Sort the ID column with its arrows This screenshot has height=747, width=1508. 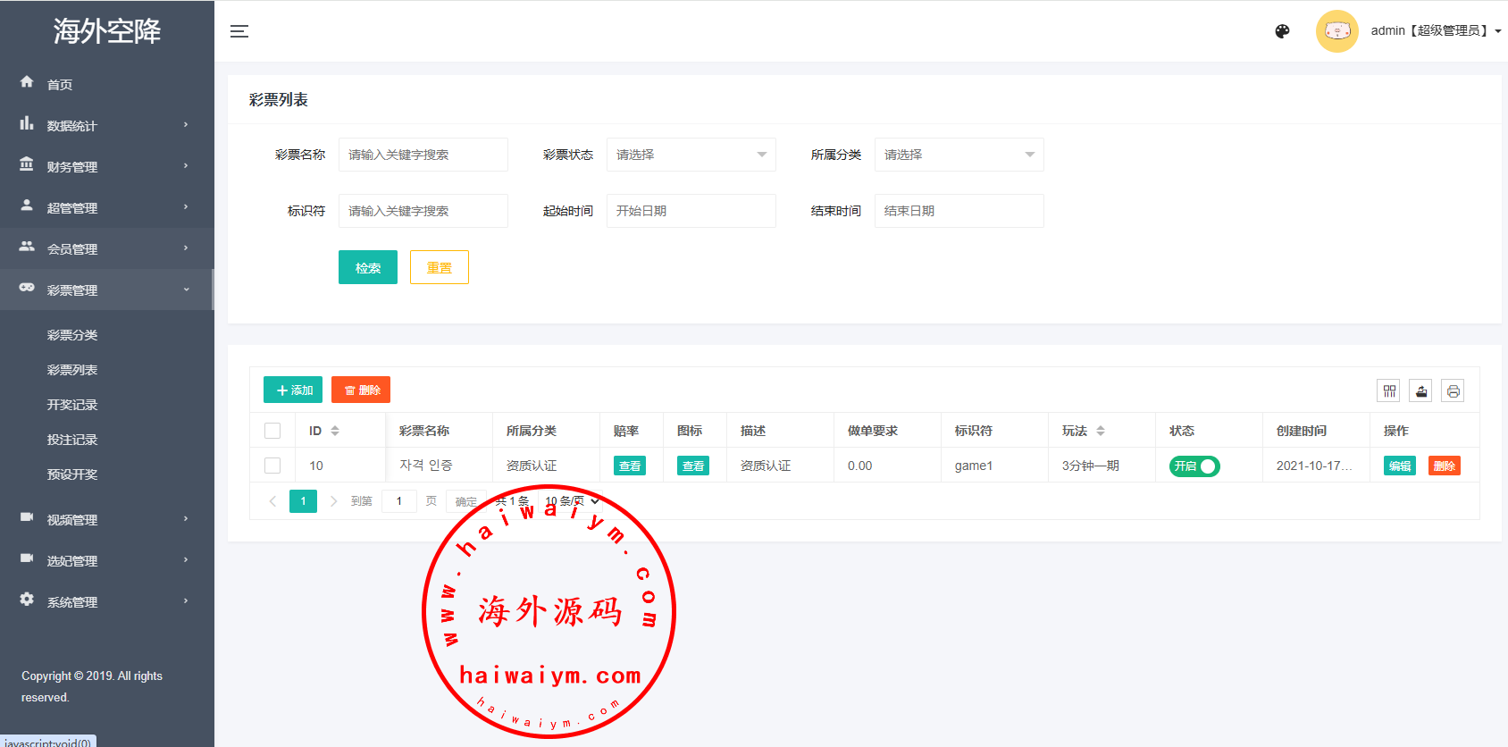(x=335, y=431)
